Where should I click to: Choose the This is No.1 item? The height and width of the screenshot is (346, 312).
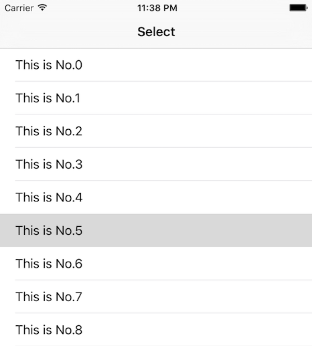[156, 98]
